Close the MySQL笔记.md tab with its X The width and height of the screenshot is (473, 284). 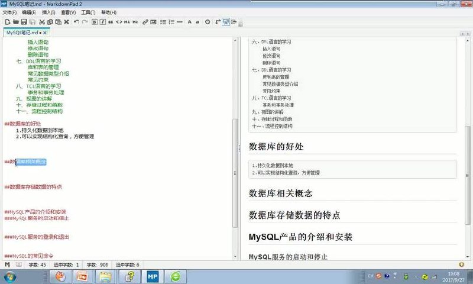tap(45, 33)
